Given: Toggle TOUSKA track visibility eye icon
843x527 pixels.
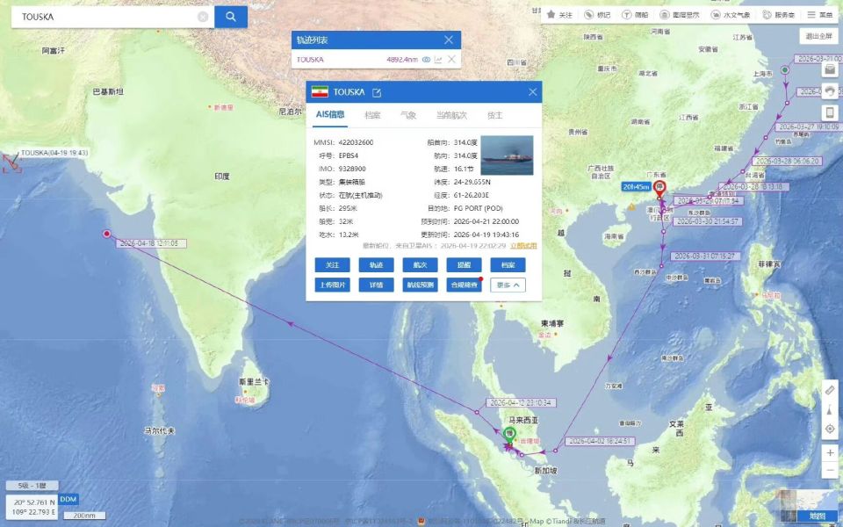Looking at the screenshot, I should (x=426, y=60).
